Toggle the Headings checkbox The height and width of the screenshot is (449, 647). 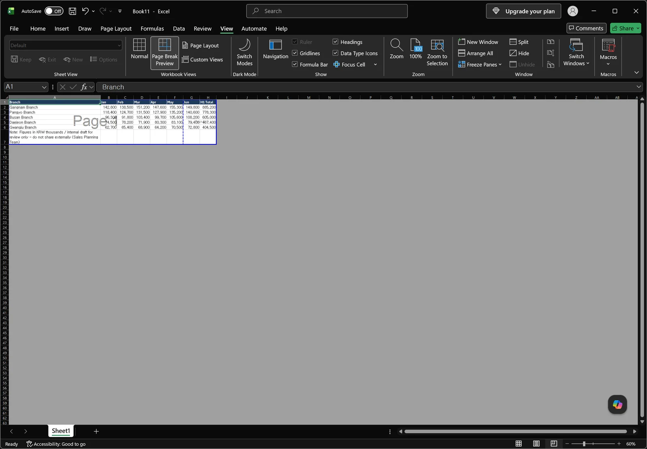click(x=336, y=42)
